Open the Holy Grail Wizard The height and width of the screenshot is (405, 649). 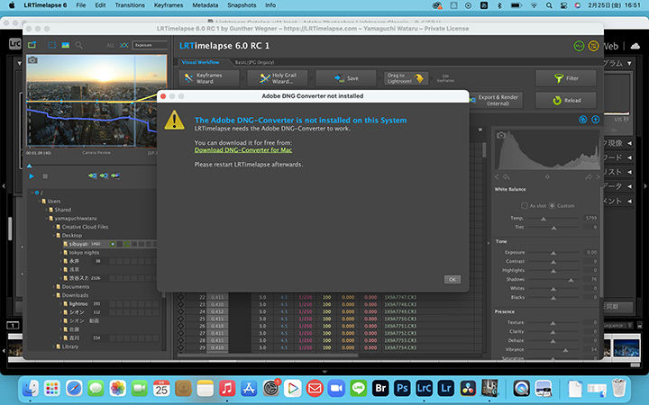(278, 78)
